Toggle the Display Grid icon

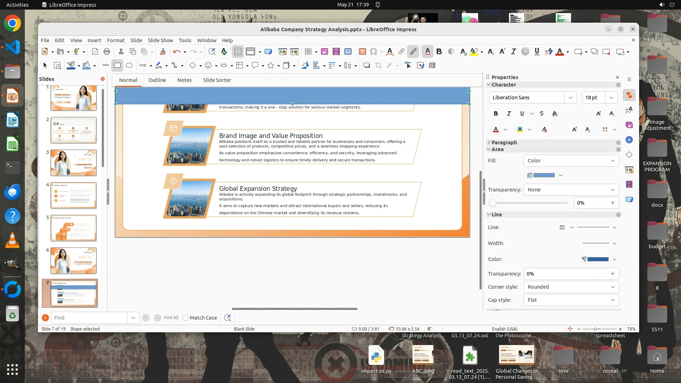tap(238, 52)
